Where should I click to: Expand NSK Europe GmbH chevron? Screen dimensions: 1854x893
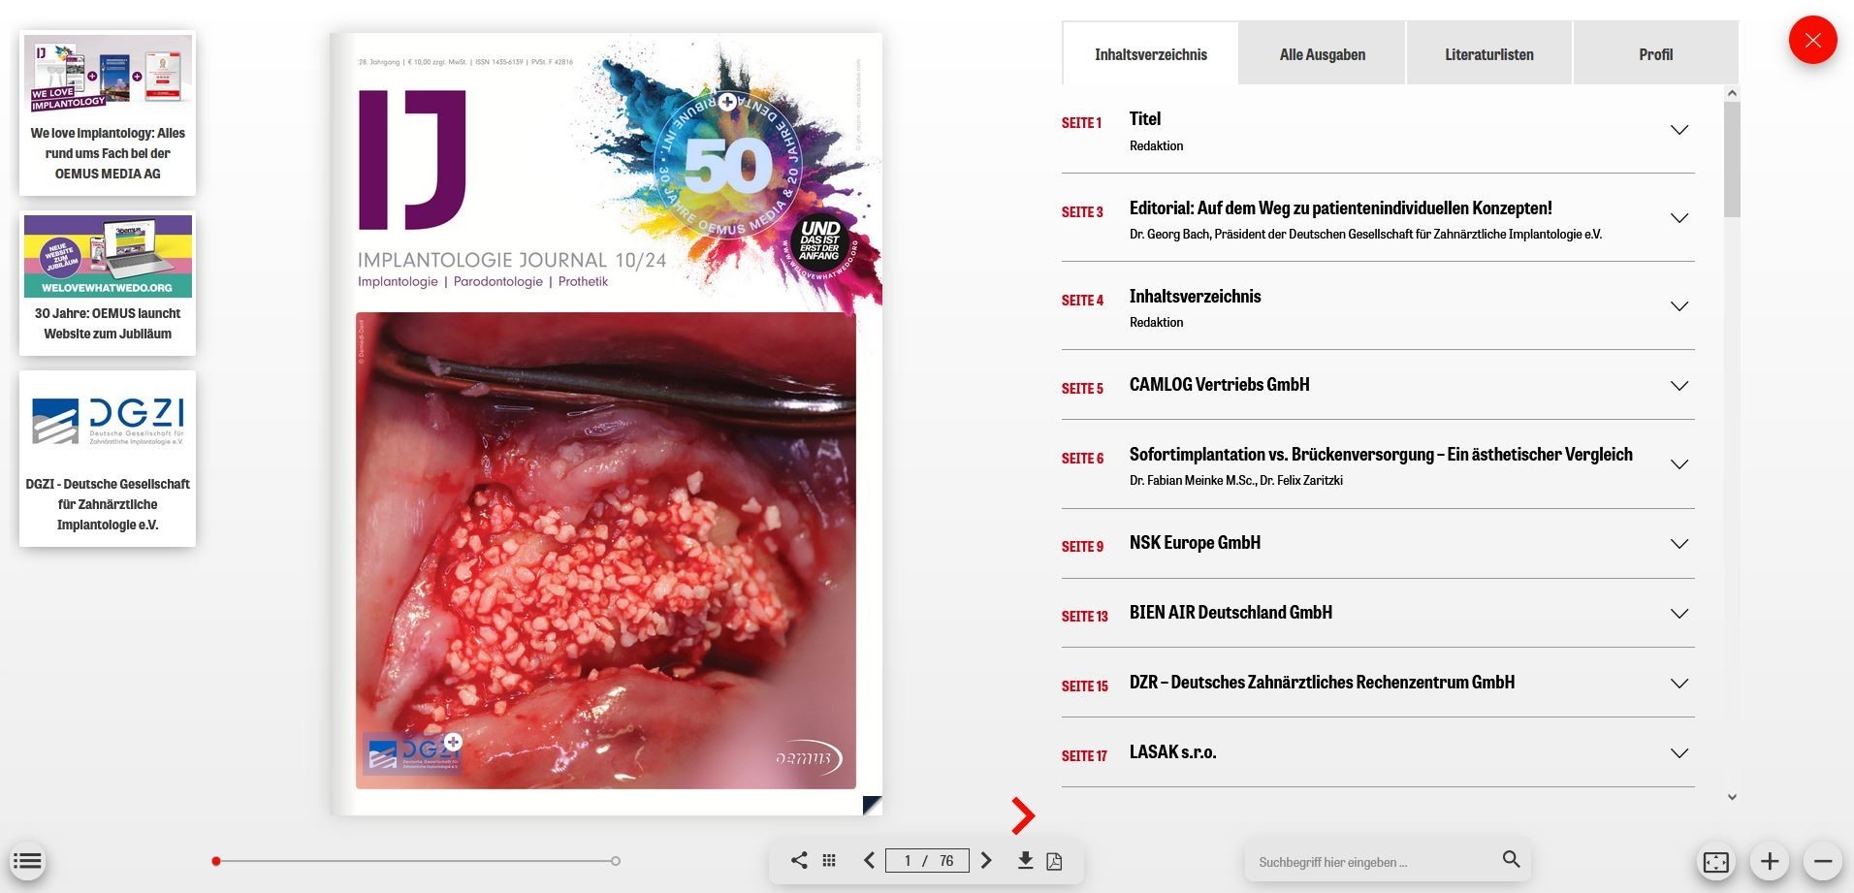[x=1679, y=544]
